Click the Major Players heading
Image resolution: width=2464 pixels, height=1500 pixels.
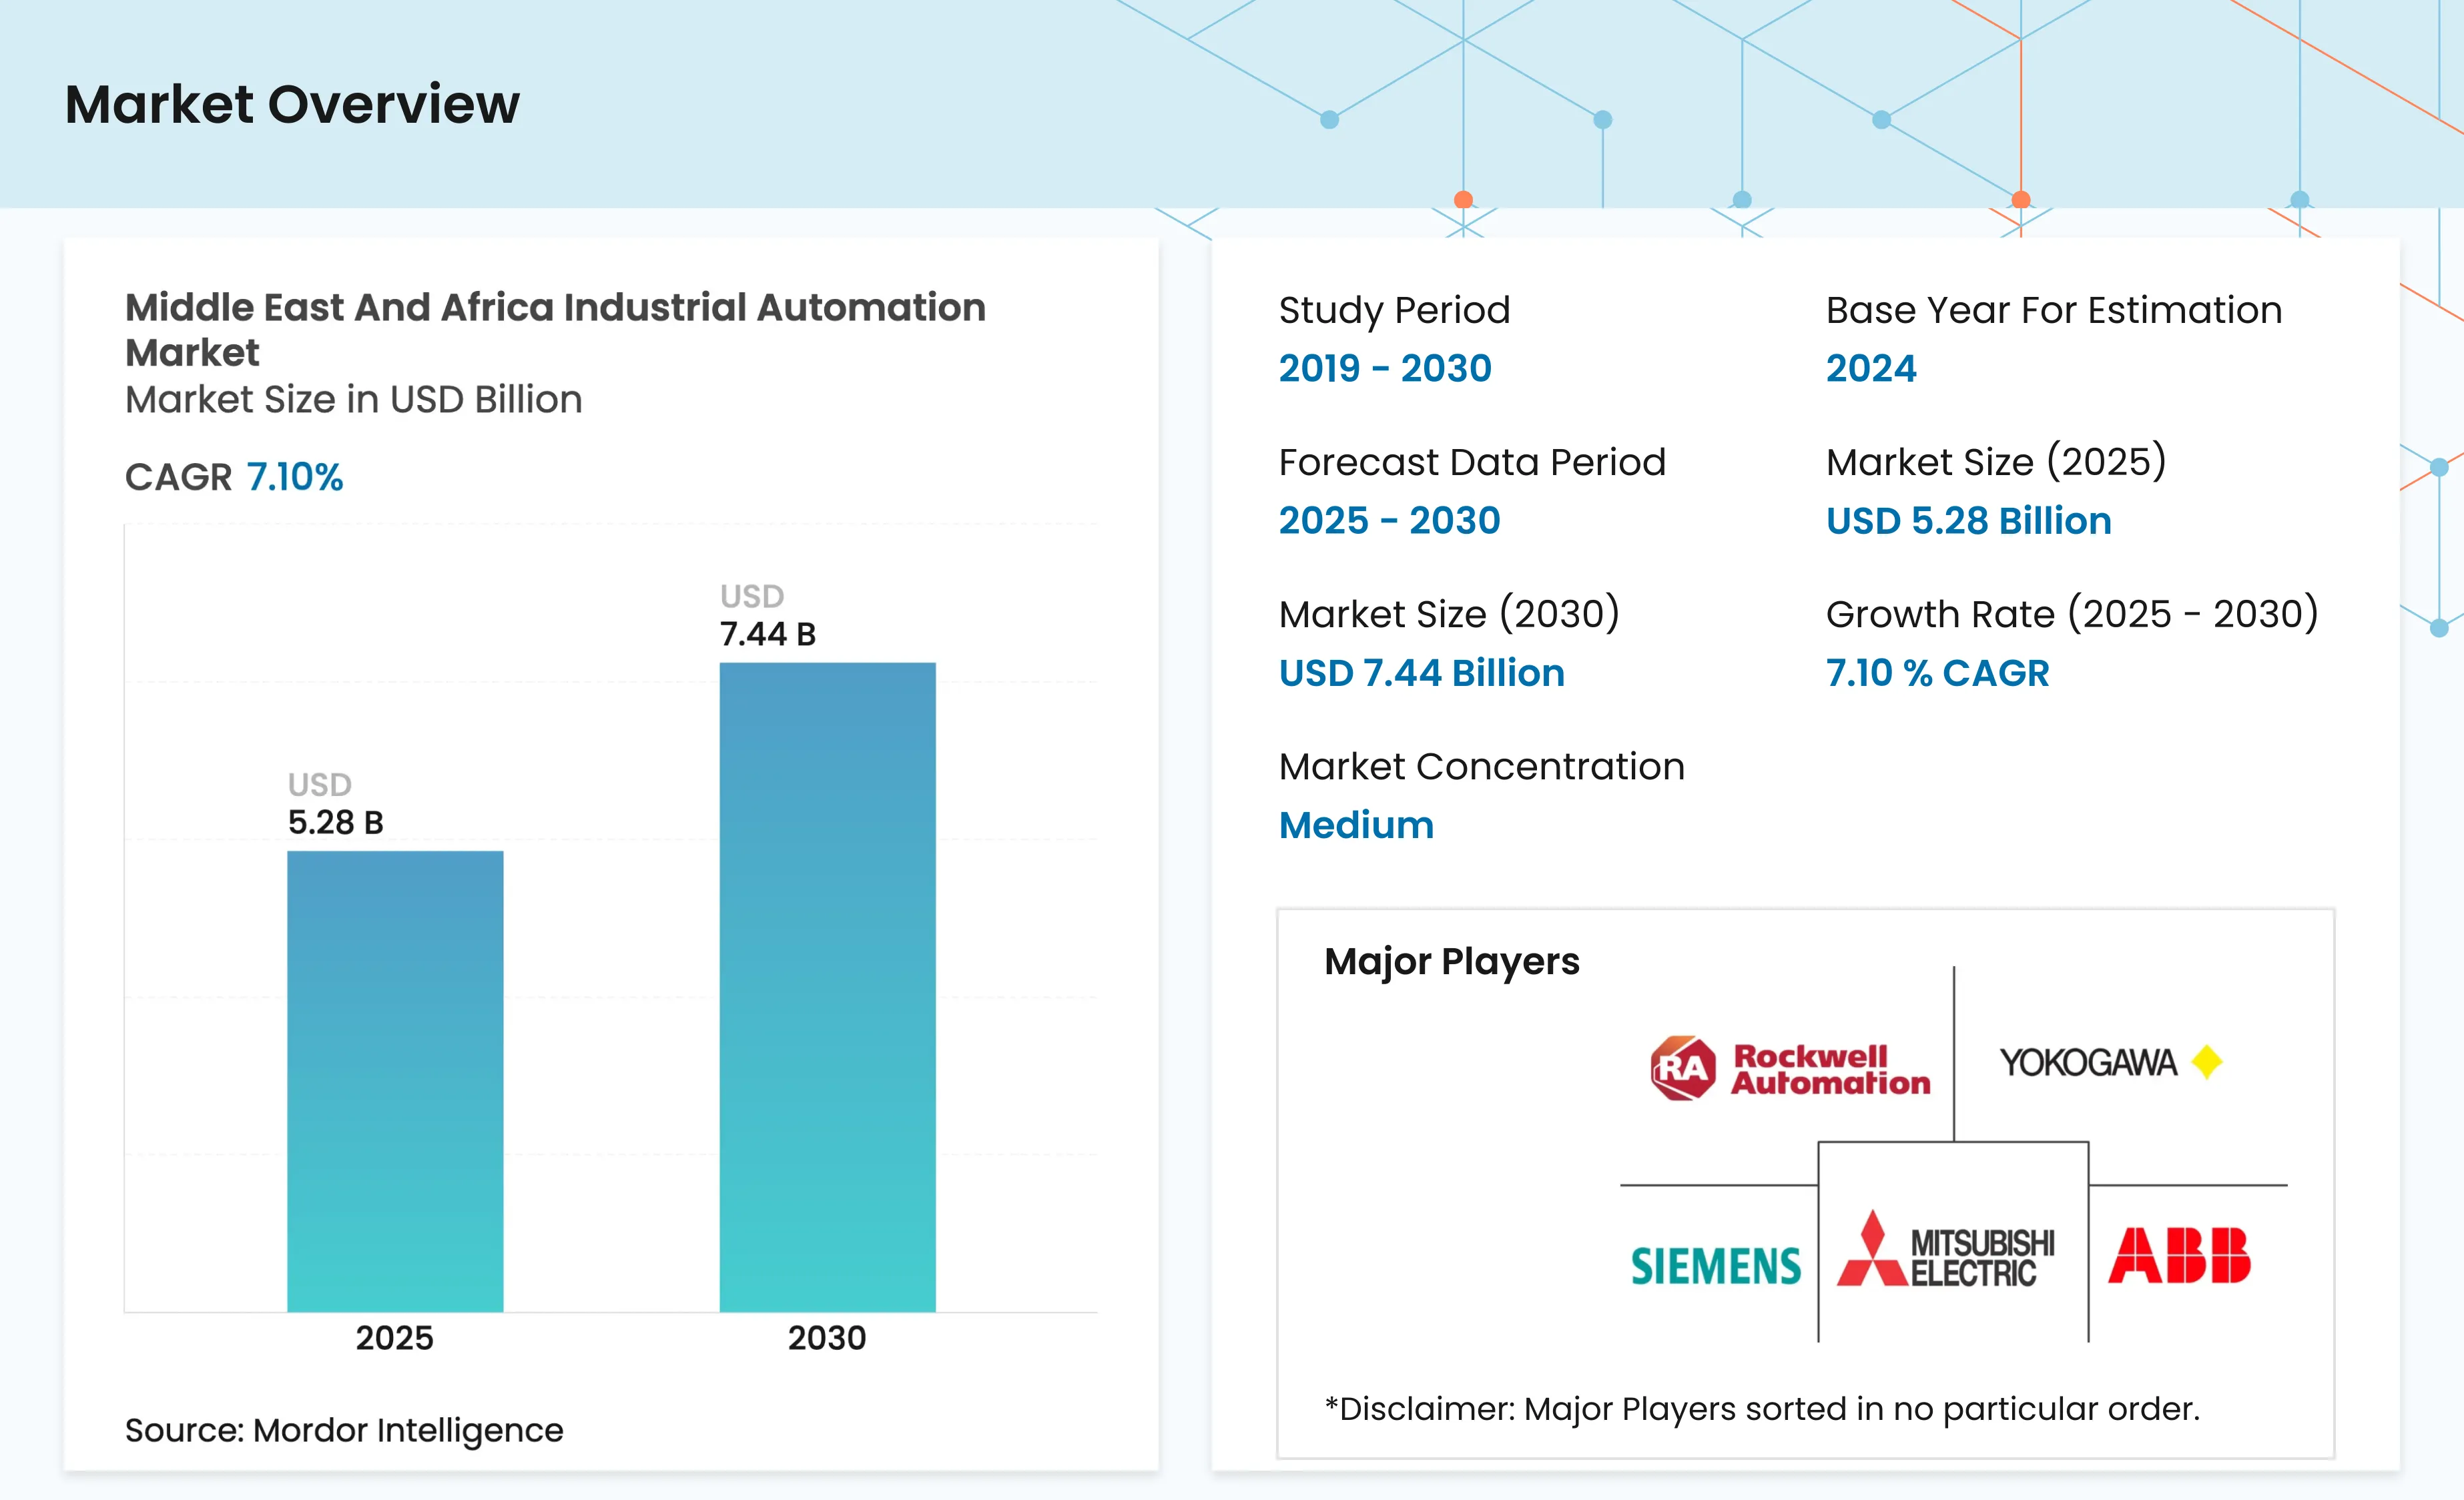1452,962
